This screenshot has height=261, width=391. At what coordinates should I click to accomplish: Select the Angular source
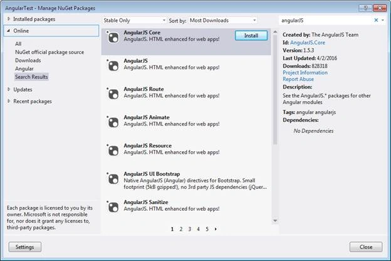pyautogui.click(x=24, y=68)
